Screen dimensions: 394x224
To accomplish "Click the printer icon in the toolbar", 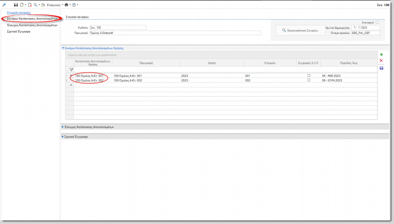I will [x=66, y=5].
